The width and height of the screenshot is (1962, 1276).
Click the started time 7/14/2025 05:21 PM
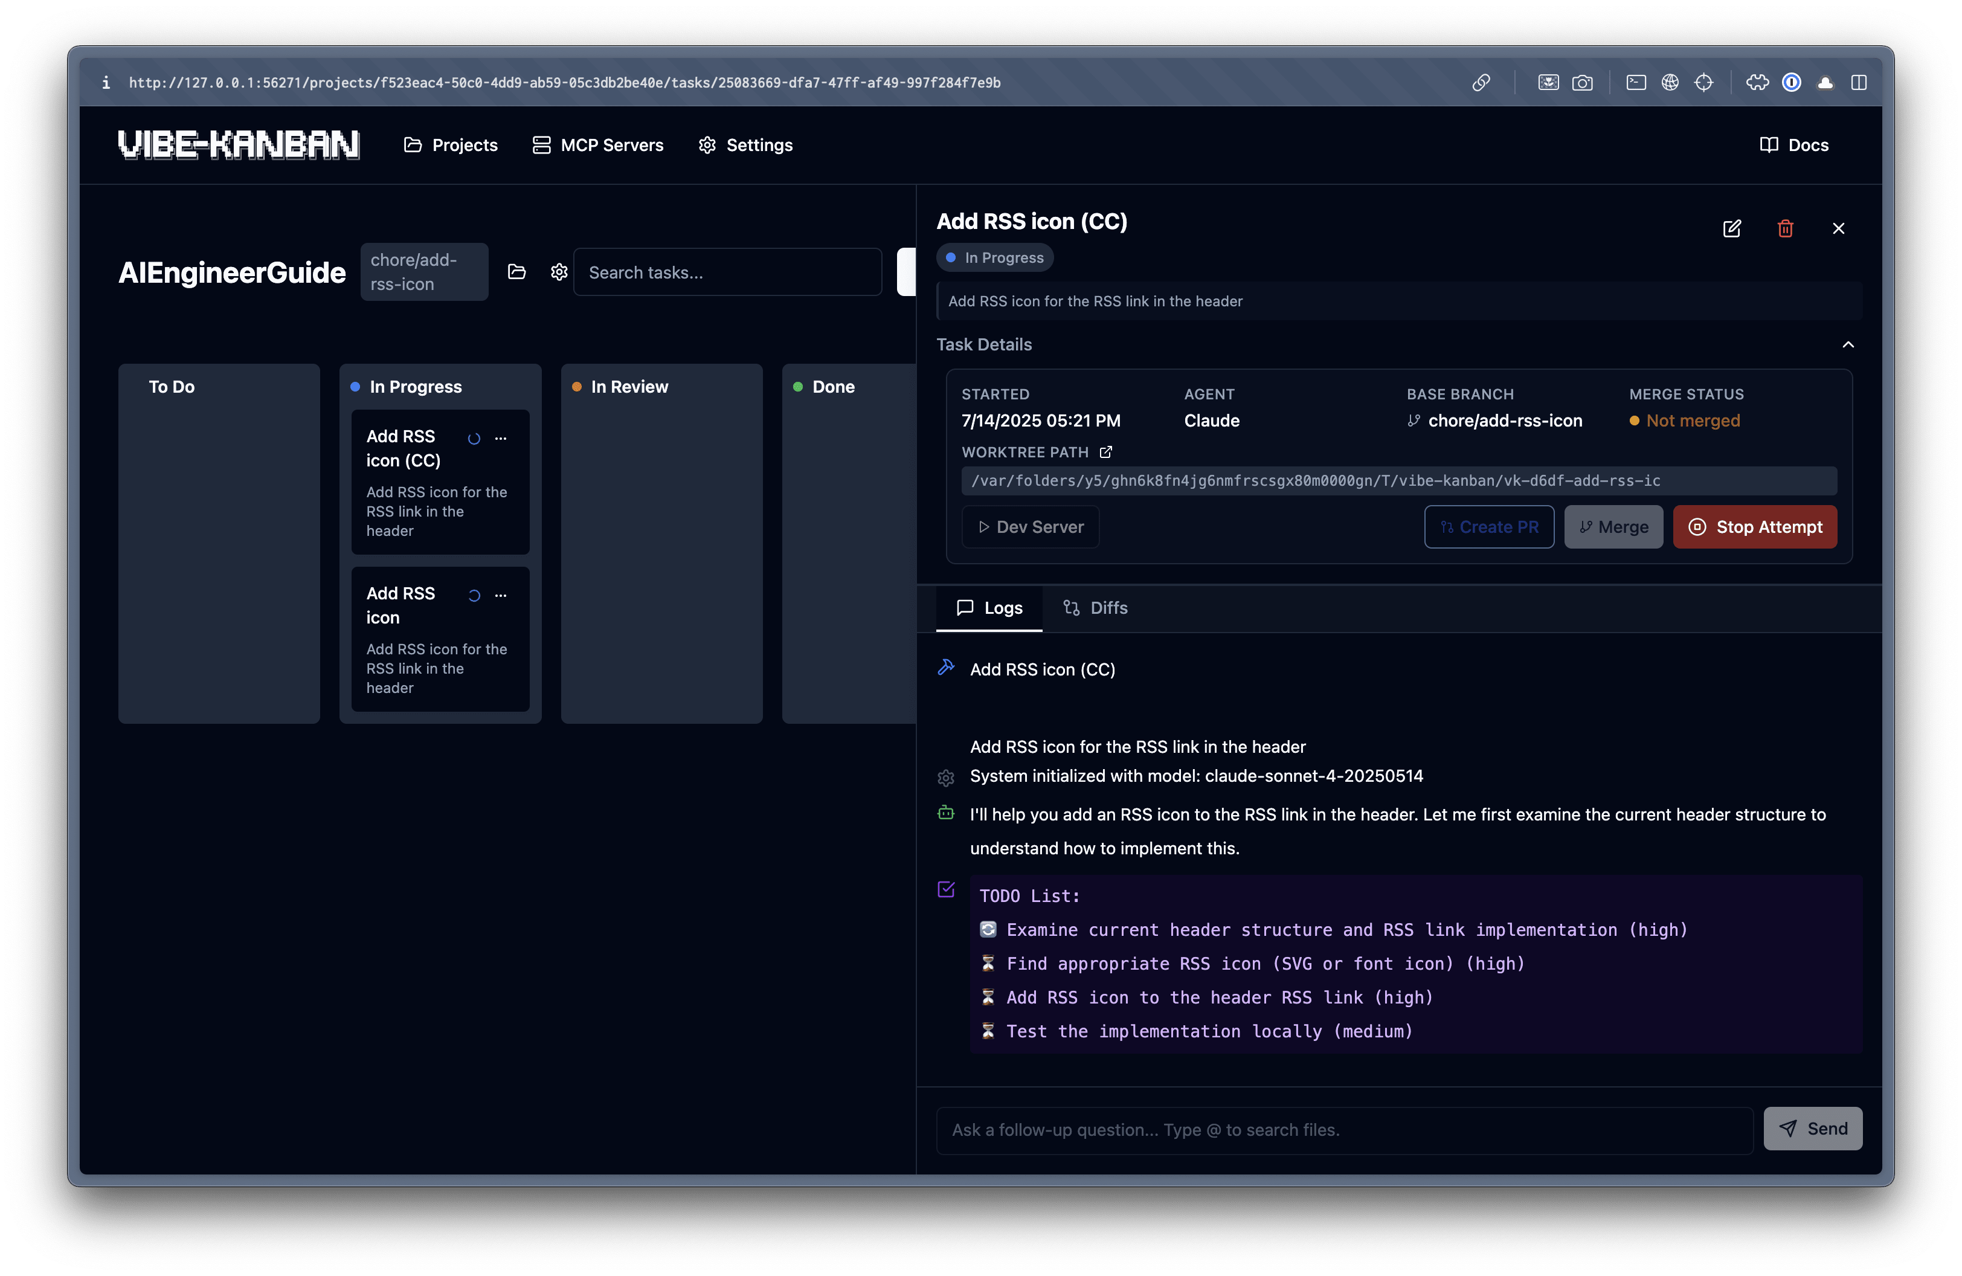(1040, 420)
